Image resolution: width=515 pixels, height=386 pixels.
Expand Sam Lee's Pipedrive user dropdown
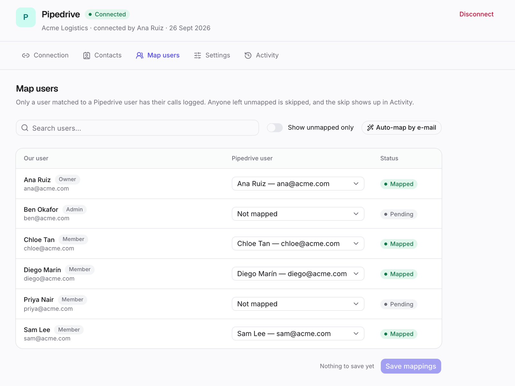coord(298,334)
